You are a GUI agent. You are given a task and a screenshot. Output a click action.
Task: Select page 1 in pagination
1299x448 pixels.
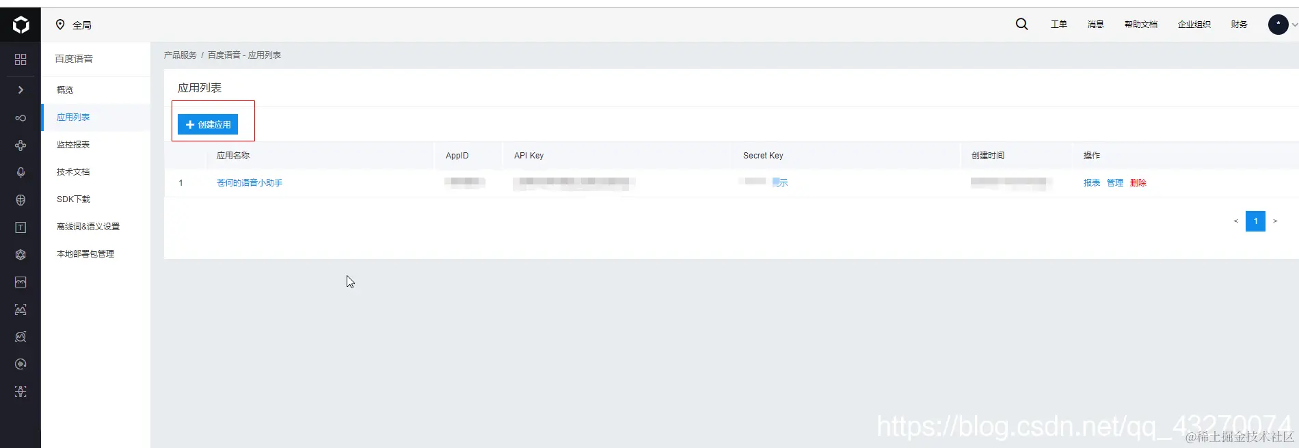[1255, 221]
